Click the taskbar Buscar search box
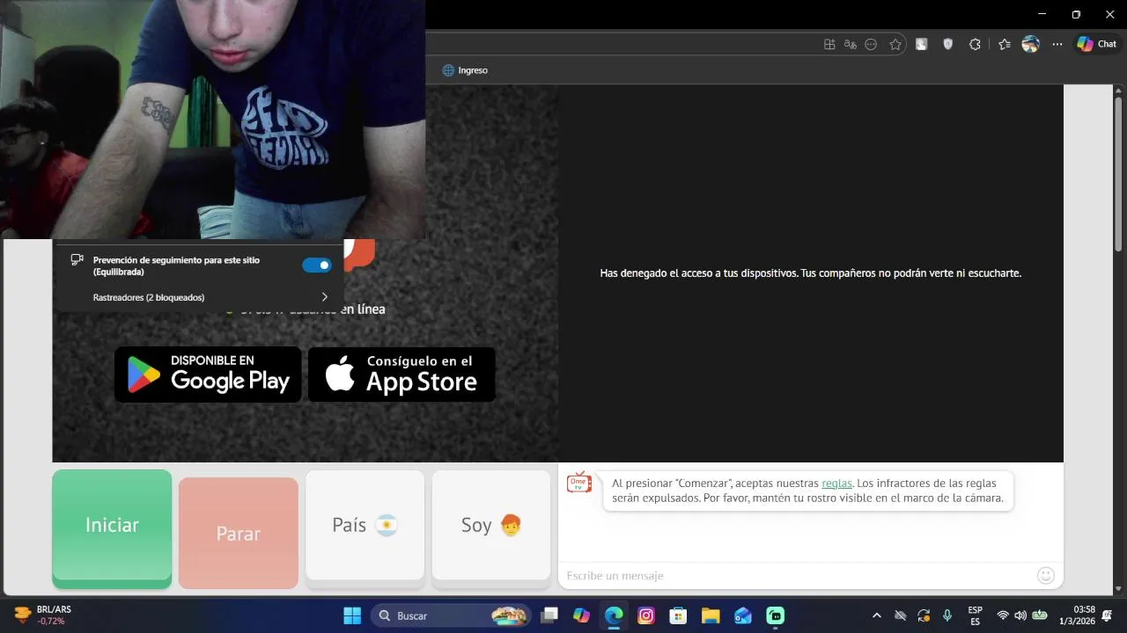Viewport: 1127px width, 633px height. coord(451,615)
